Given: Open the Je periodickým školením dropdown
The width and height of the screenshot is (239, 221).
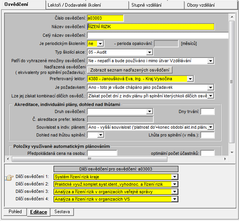Looking at the screenshot, I should tap(100, 44).
